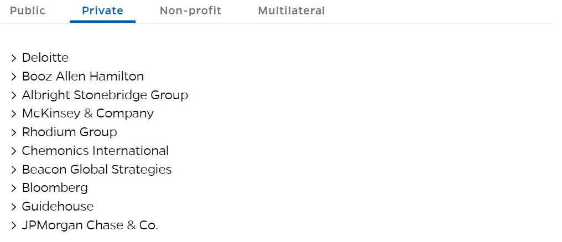Click the arrow beside Guidehouse
The height and width of the screenshot is (242, 562).
click(x=14, y=207)
